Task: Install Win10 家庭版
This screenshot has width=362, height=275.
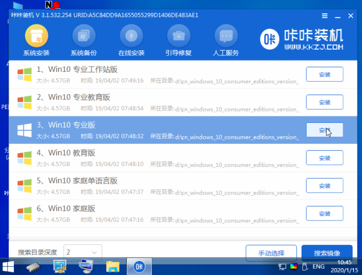Action: click(324, 214)
